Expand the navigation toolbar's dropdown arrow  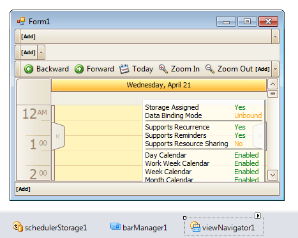275,69
